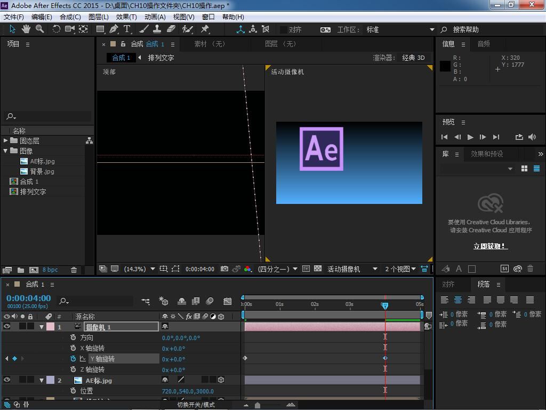Toggle the X 轴旋转 stopwatch
Viewport: 546px width, 410px height.
[x=73, y=348]
